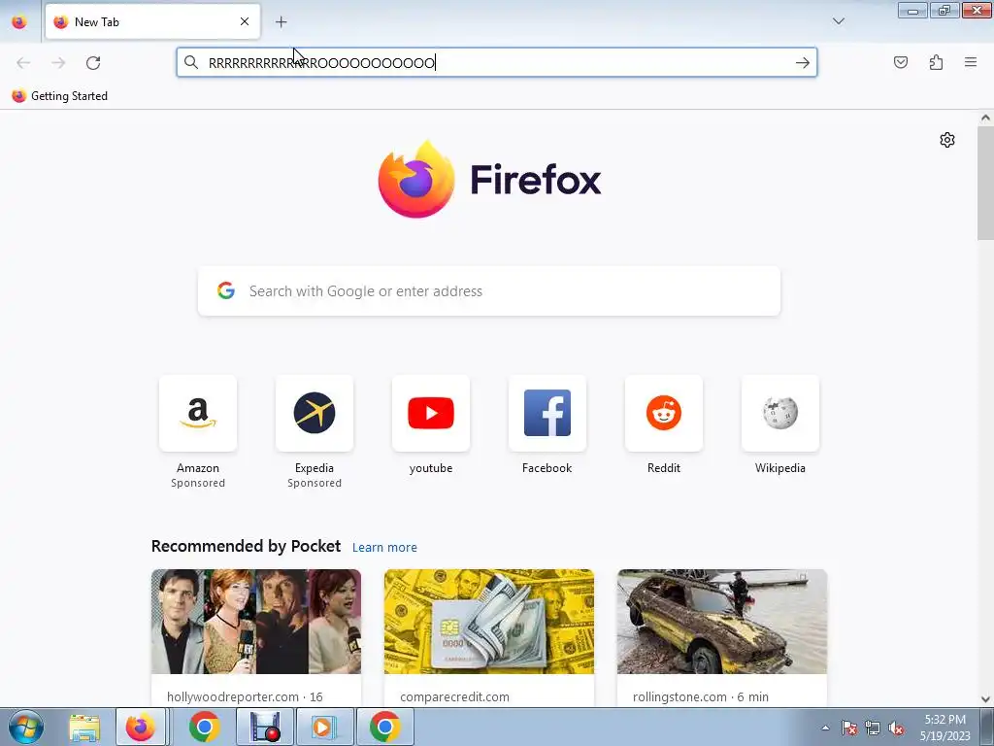The image size is (994, 746).
Task: Open the screen recorder taskbar icon
Action: [265, 728]
